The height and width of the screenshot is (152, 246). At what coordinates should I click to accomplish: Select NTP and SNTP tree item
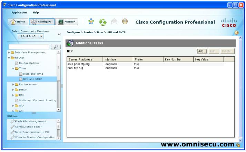(x=32, y=79)
